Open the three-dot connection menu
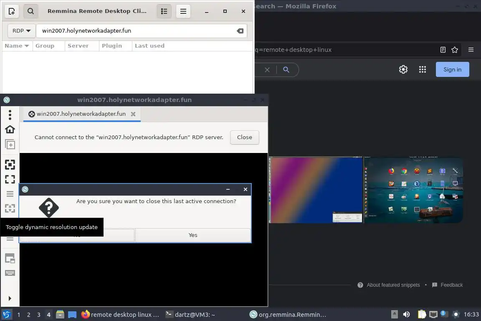This screenshot has width=481, height=321. coord(10,115)
